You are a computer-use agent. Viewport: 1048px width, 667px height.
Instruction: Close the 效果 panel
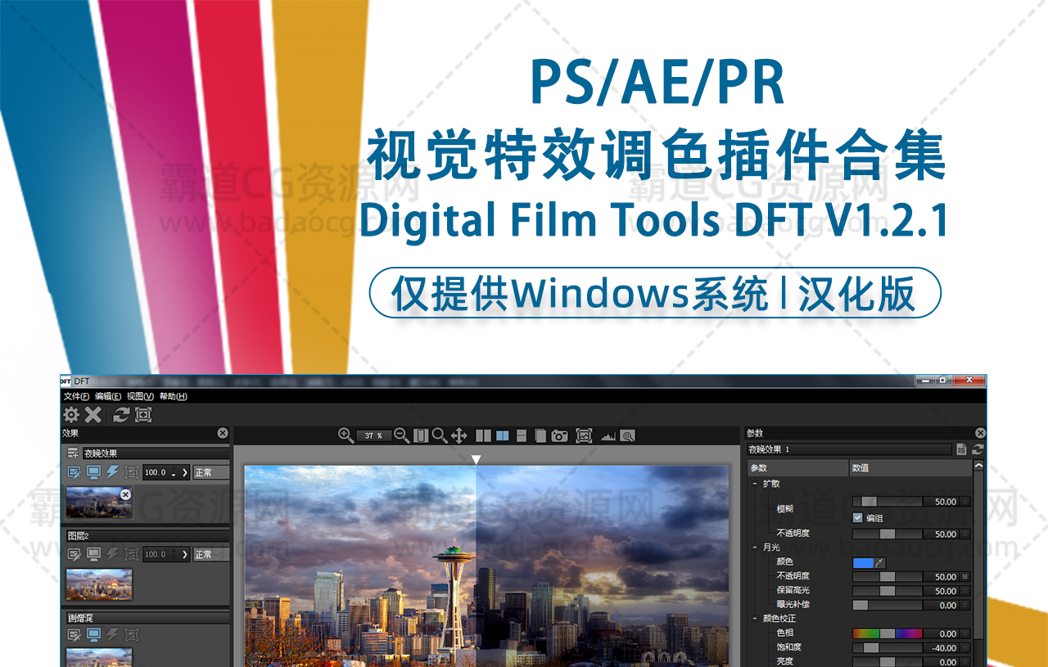click(223, 433)
